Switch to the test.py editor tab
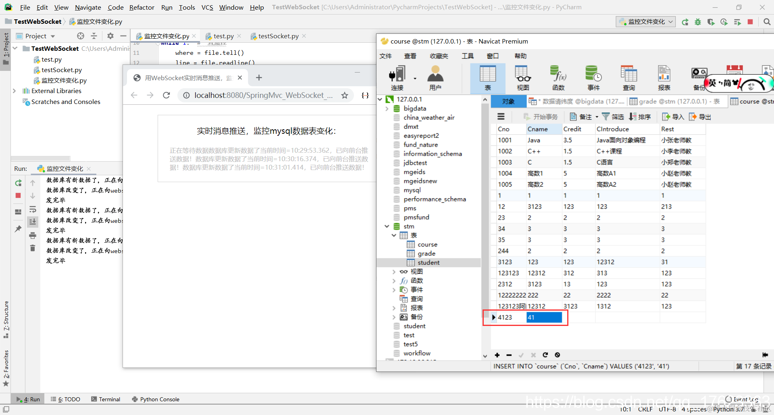774x415 pixels. point(224,36)
